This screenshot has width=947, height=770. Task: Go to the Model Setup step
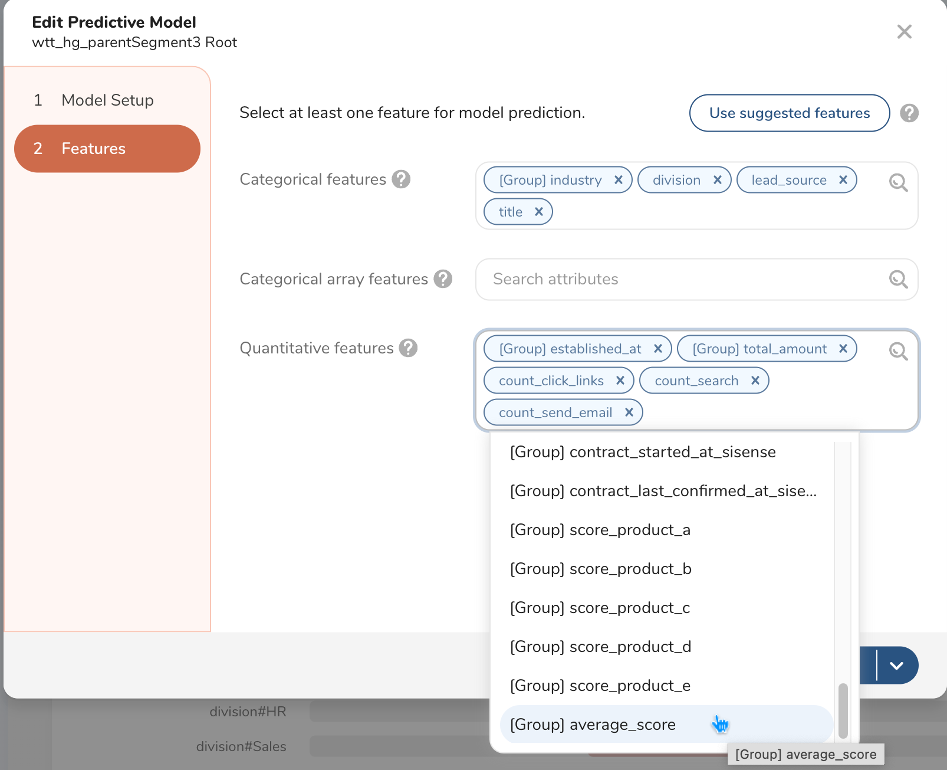tap(107, 100)
